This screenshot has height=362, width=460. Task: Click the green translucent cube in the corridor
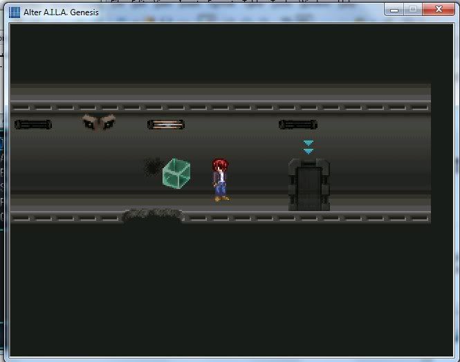(176, 173)
